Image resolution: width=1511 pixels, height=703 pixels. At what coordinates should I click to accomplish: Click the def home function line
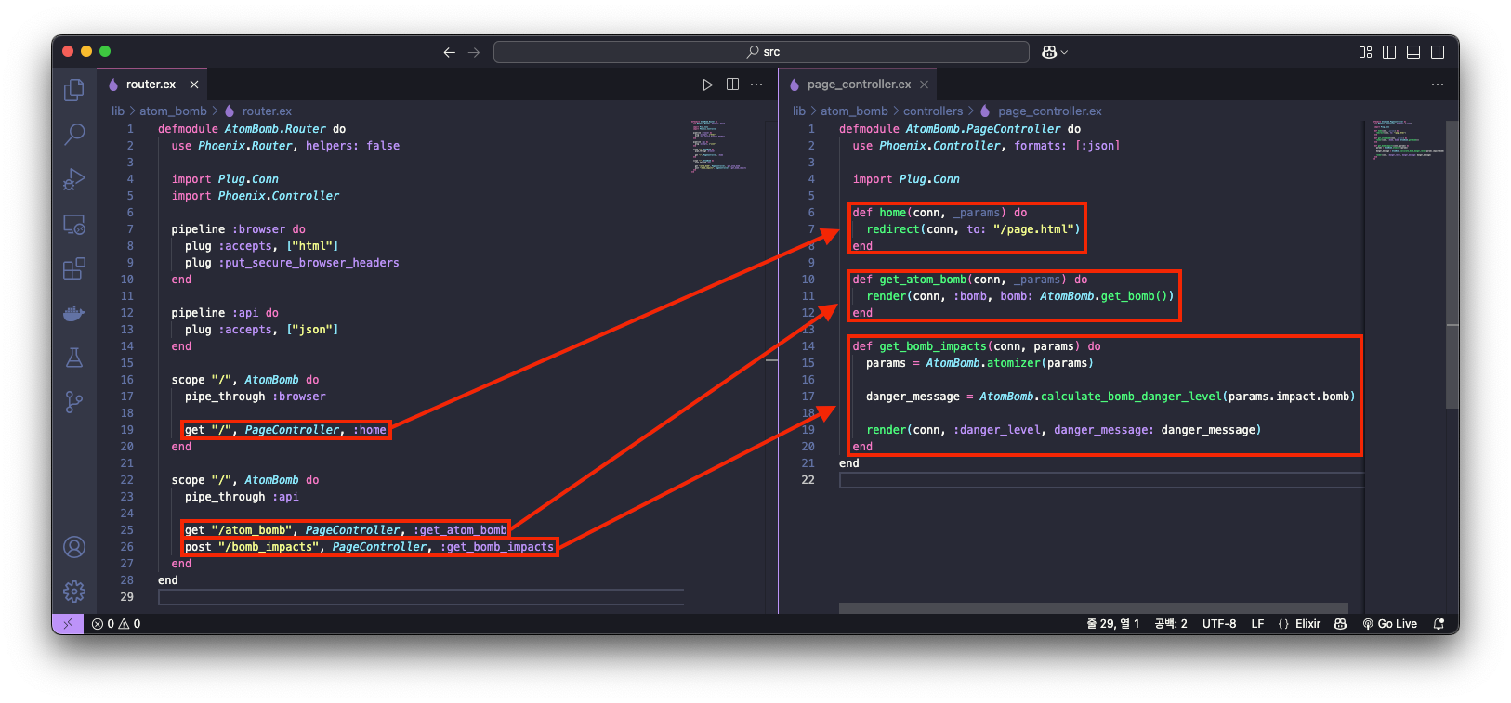(939, 213)
